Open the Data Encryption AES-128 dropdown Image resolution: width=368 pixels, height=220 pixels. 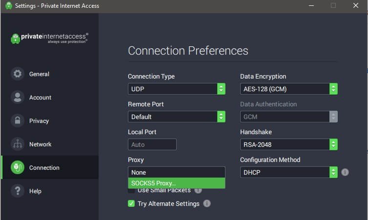pyautogui.click(x=288, y=89)
